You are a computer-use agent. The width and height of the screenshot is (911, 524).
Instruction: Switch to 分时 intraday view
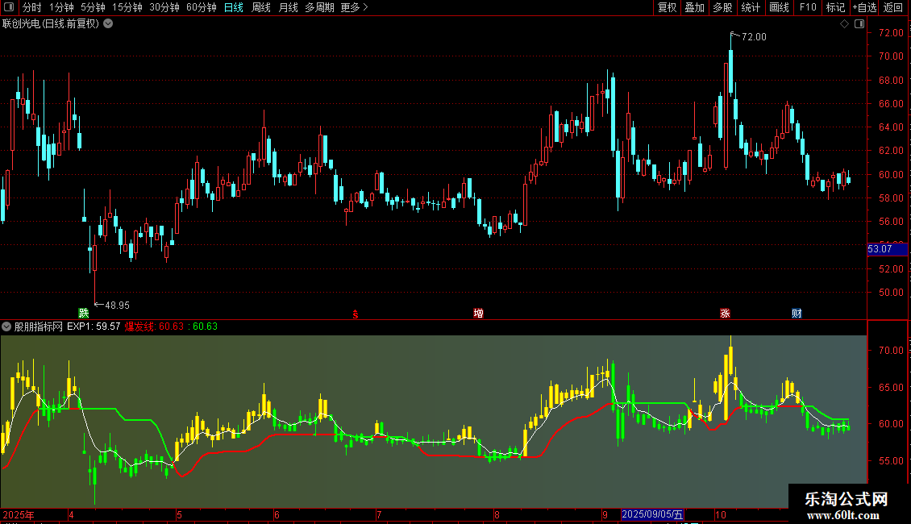coord(32,7)
